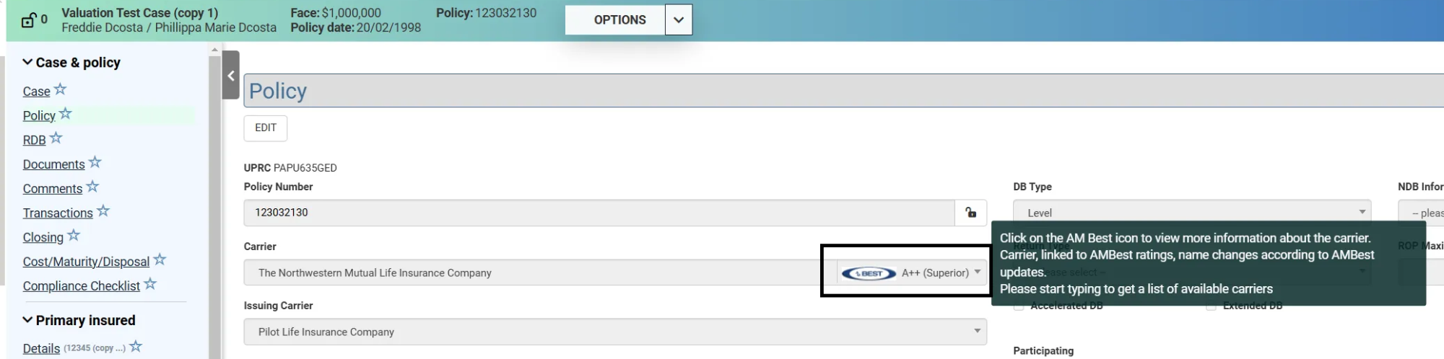Click the Policy Number input field

click(599, 213)
